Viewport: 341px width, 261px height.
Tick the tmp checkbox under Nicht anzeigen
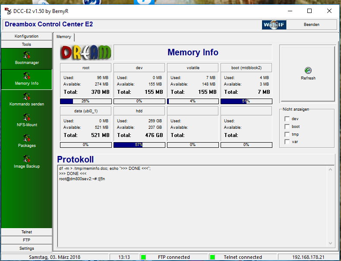click(x=287, y=134)
